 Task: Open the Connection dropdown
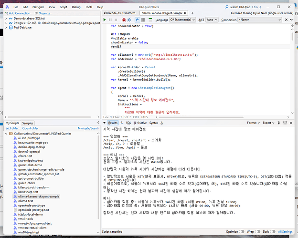pyautogui.click(x=259, y=20)
